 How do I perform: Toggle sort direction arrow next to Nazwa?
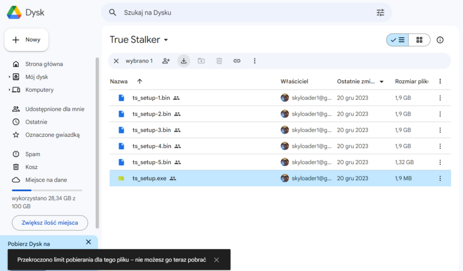click(x=139, y=81)
